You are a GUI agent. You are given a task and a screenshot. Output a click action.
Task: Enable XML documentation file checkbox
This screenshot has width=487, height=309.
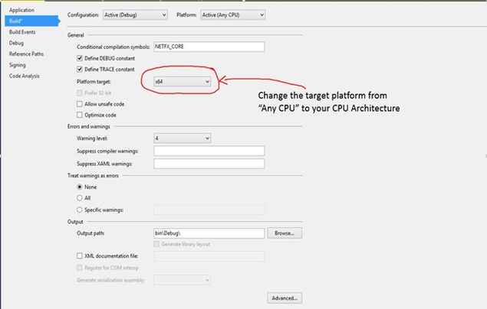(80, 255)
